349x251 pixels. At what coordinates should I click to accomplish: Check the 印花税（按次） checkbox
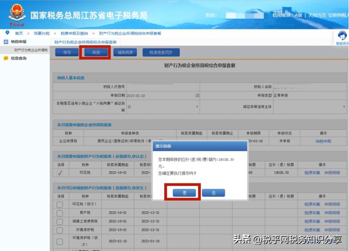[60, 204]
